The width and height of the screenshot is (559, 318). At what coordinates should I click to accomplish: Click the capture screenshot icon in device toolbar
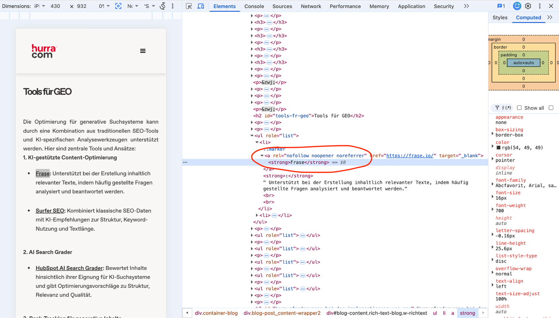118,6
